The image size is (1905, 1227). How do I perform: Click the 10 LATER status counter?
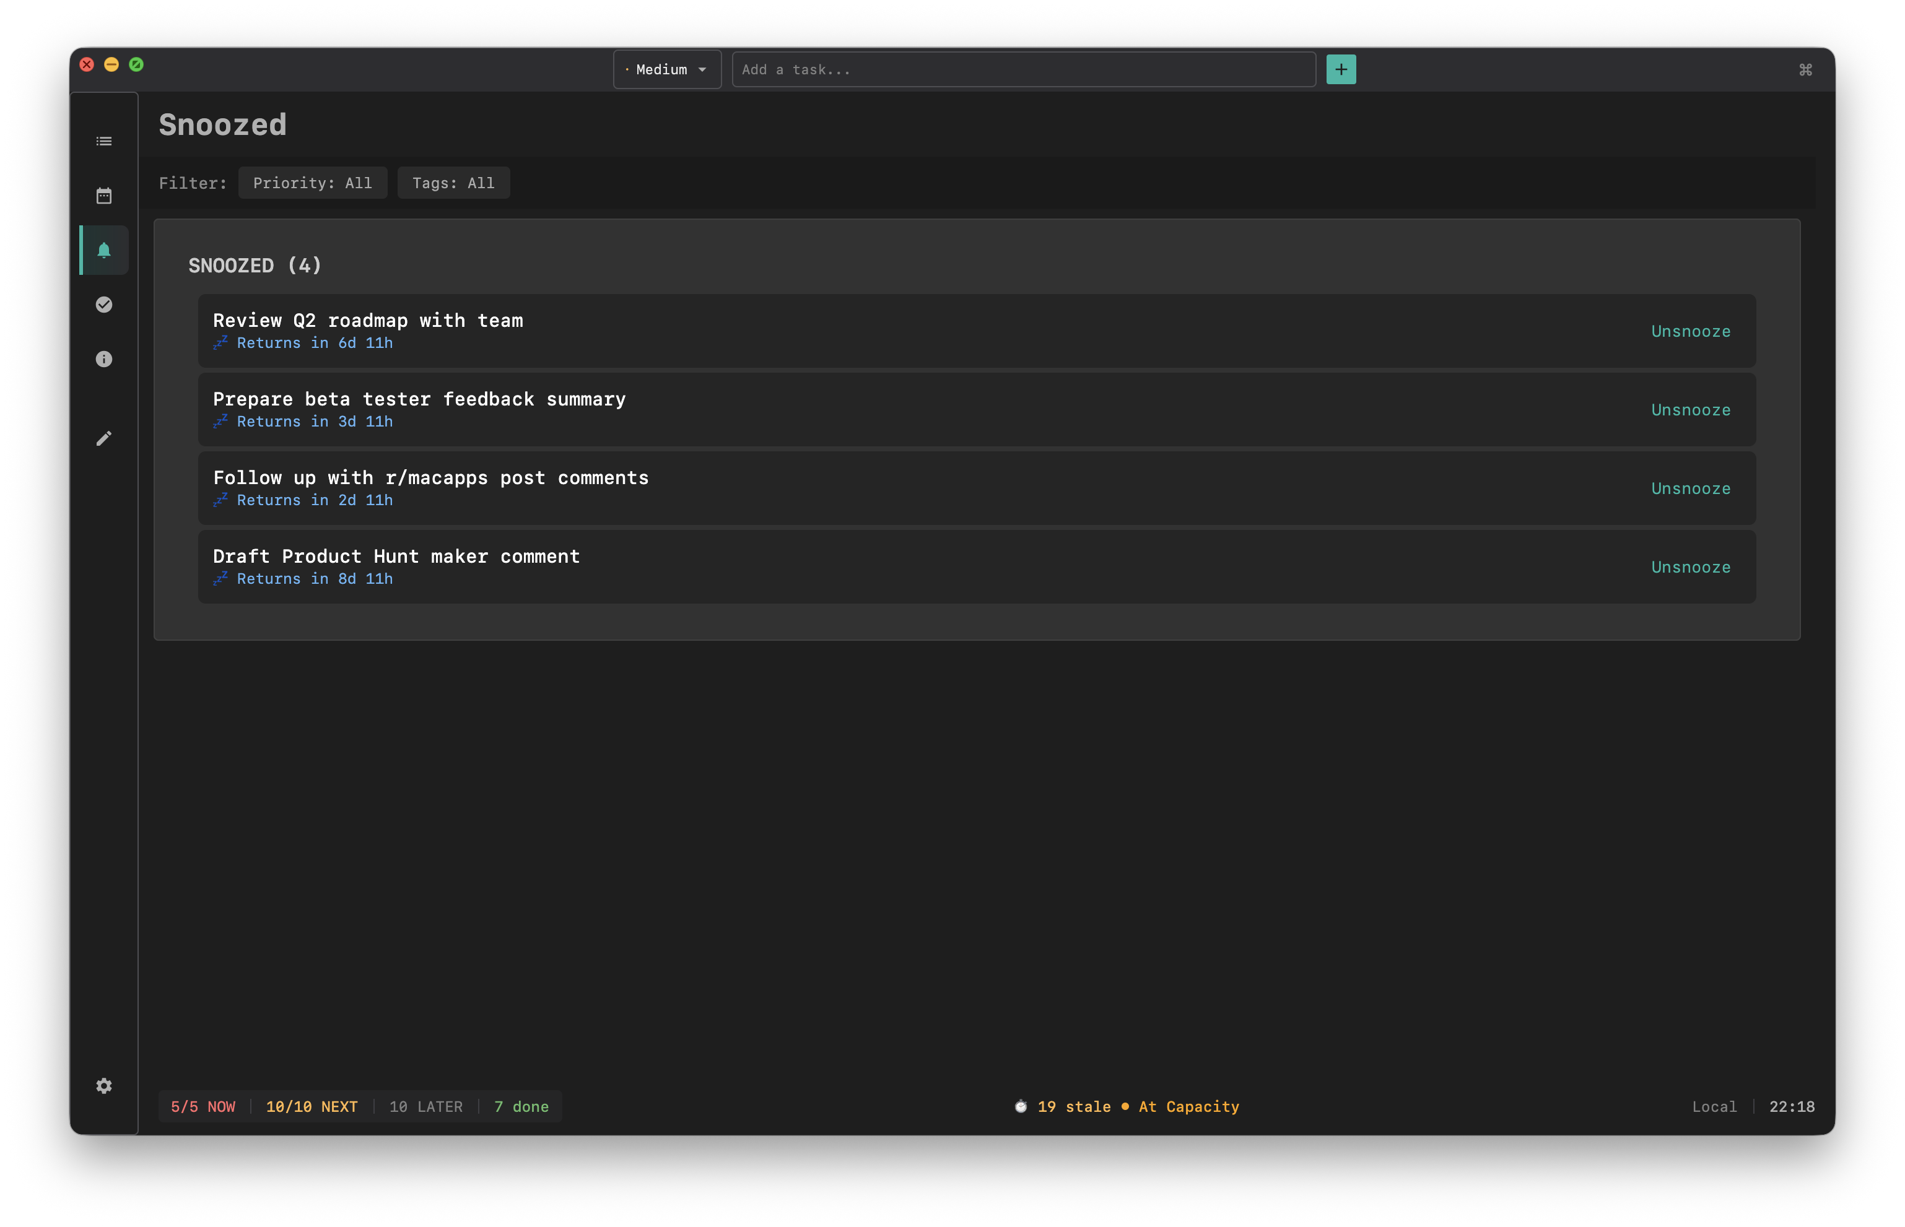[425, 1107]
